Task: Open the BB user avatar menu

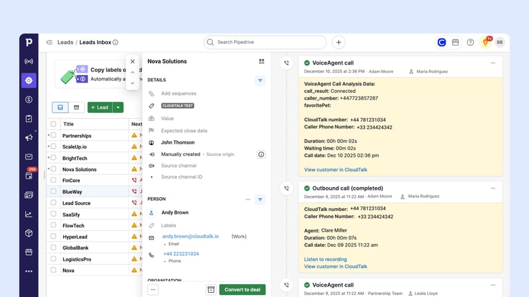Action: [x=499, y=42]
